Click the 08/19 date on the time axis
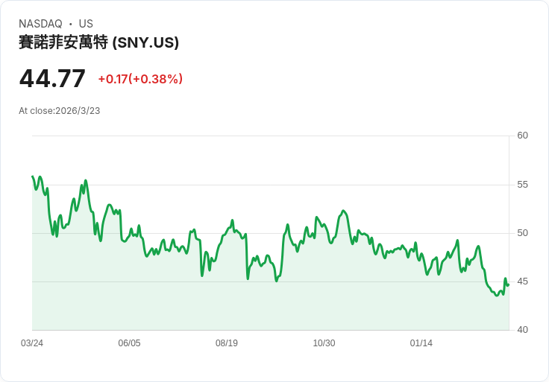The height and width of the screenshot is (382, 549). click(x=227, y=343)
